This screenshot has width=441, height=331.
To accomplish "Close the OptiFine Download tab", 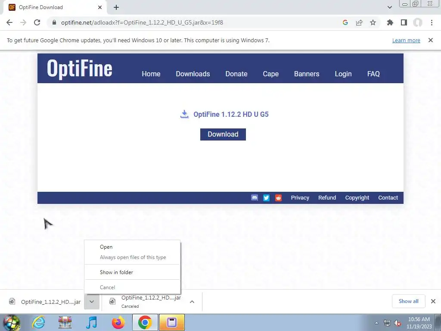I will (x=100, y=7).
